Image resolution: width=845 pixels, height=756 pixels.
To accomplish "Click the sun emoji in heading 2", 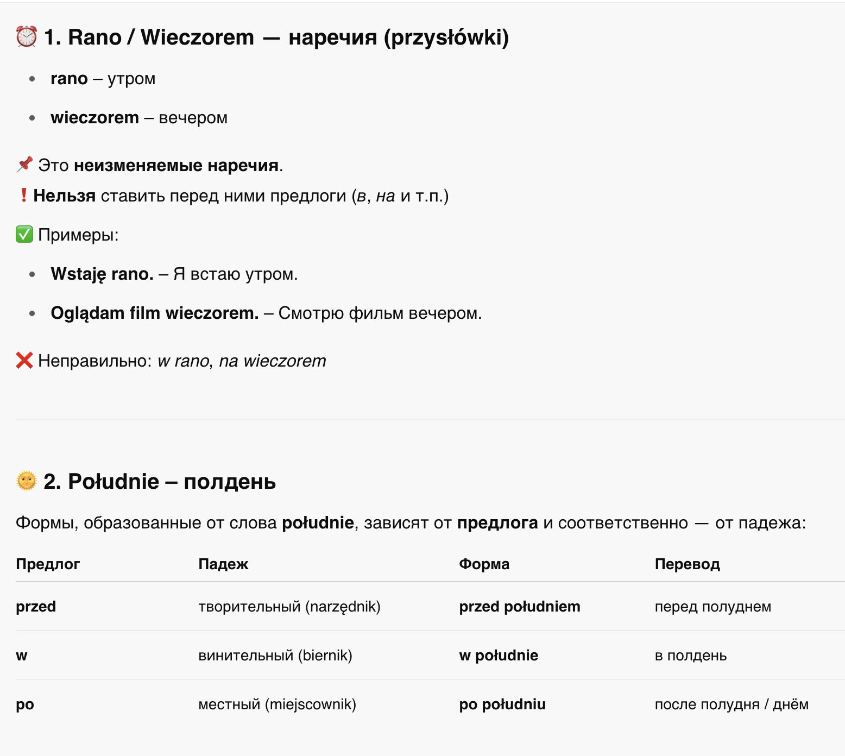I will (x=26, y=481).
